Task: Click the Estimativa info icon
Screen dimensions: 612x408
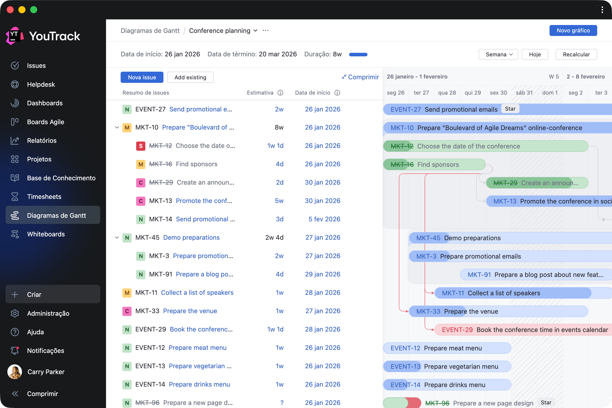Action: click(x=280, y=93)
